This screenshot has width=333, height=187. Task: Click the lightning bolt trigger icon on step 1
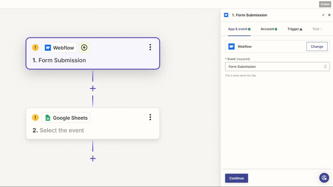84,47
